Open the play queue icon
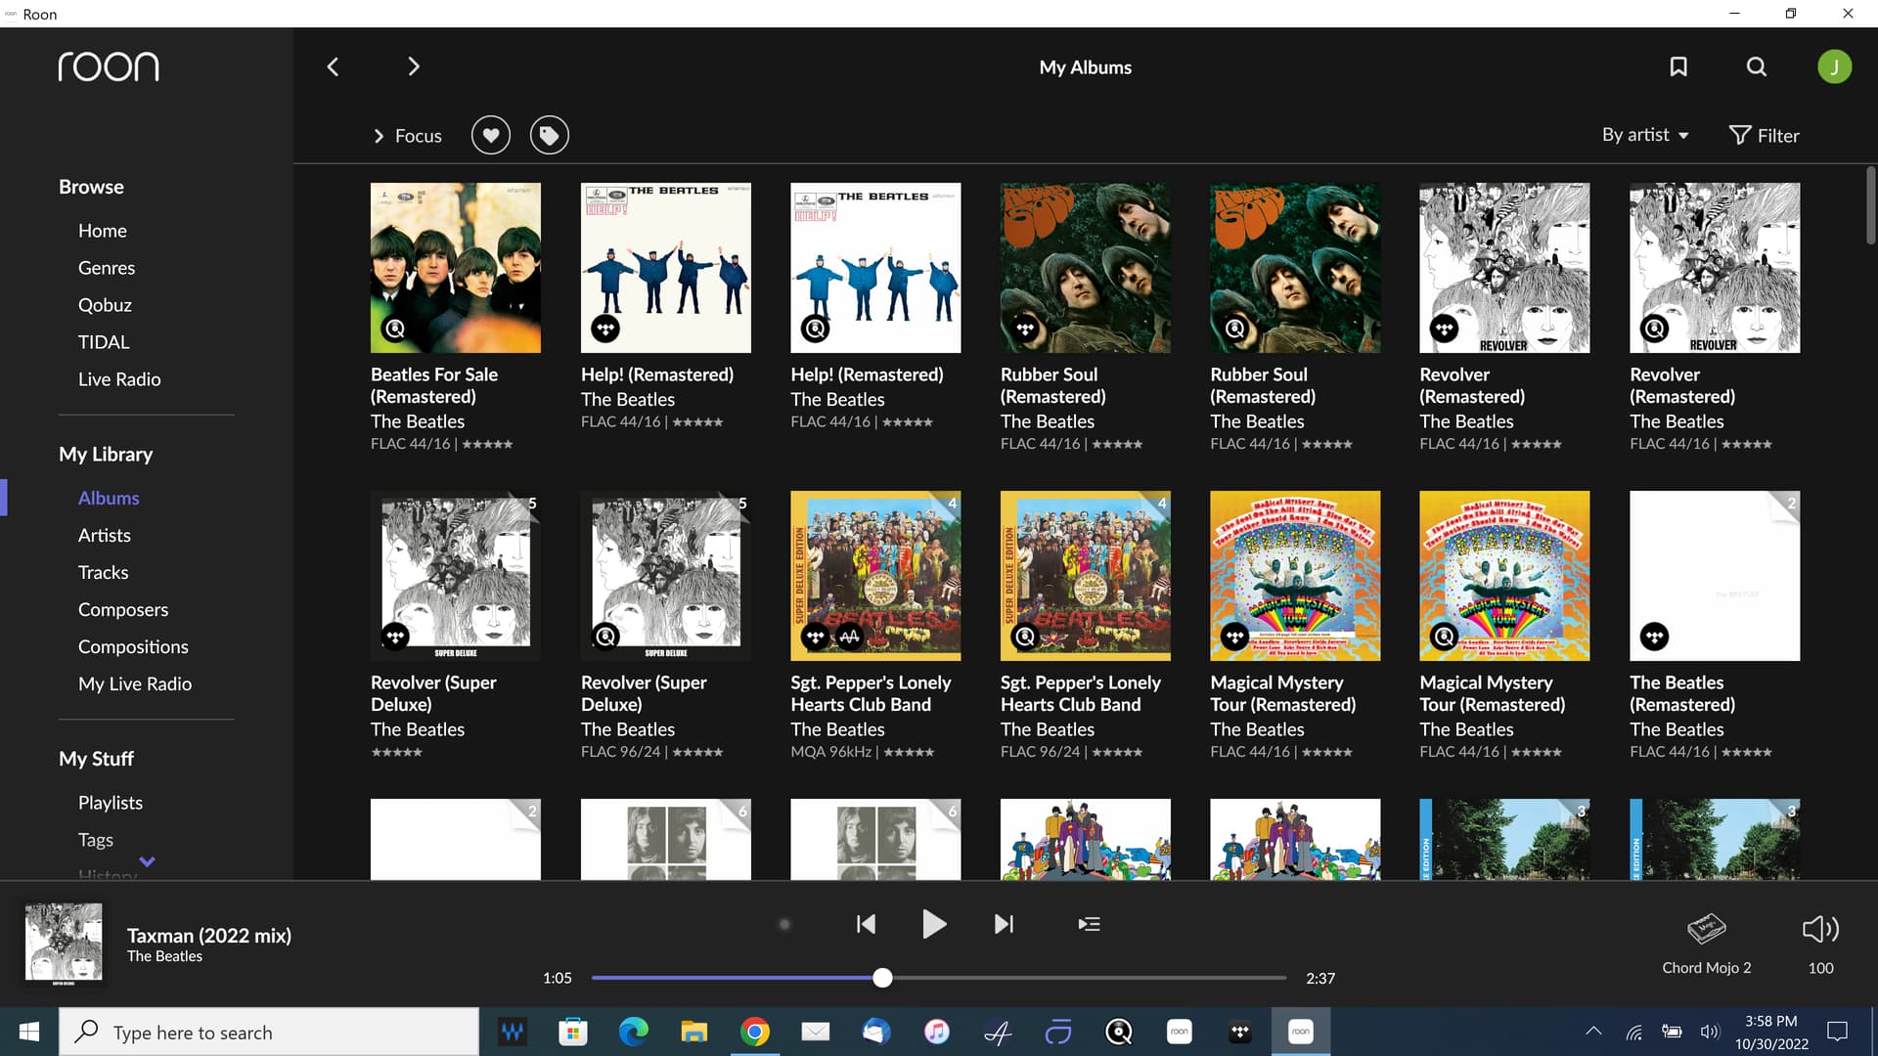The height and width of the screenshot is (1056, 1878). (x=1089, y=924)
